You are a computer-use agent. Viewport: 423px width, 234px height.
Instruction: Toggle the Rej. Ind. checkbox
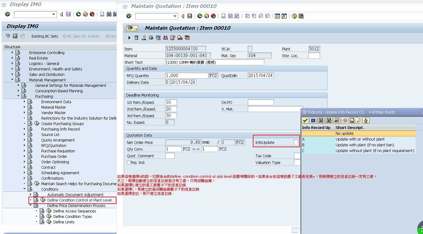(129, 163)
